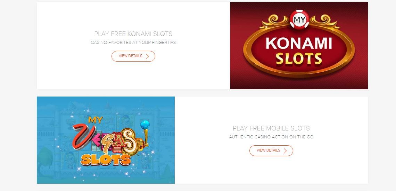This screenshot has width=396, height=191.
Task: Click the white KONAMI text in the red logo
Action: point(299,43)
